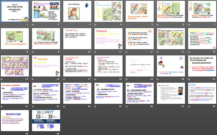
Task: Select the Unit 12 title slide
Action: click(x=15, y=11)
